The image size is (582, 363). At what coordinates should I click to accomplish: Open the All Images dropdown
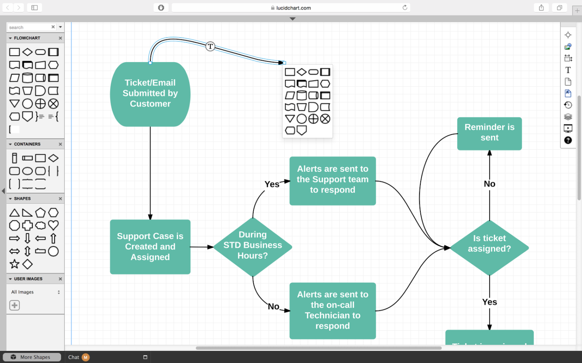35,292
